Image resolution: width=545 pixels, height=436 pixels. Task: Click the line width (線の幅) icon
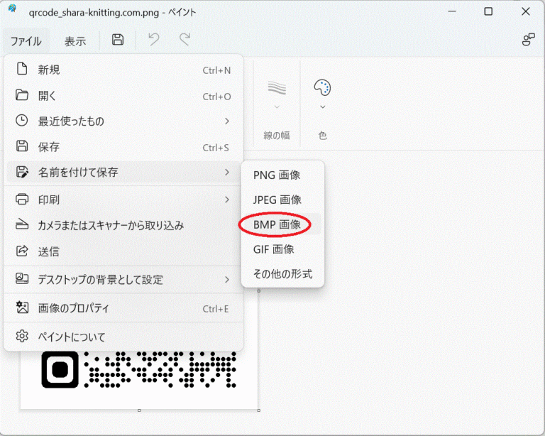pos(277,87)
